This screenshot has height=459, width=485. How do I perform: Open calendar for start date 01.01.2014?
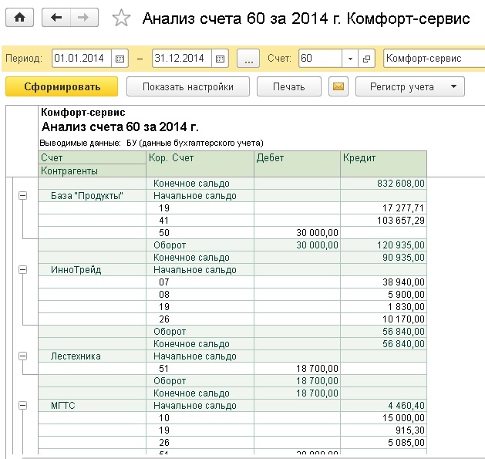point(120,59)
